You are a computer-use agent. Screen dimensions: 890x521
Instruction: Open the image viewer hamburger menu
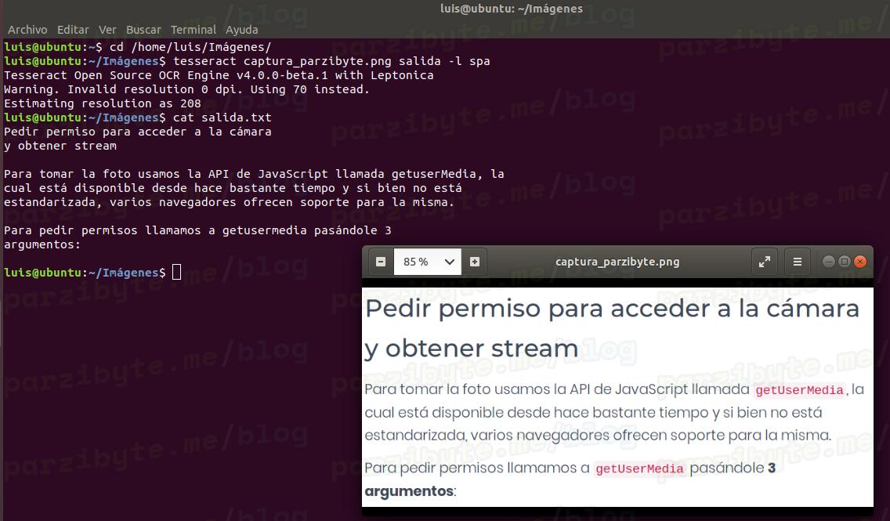pos(797,262)
